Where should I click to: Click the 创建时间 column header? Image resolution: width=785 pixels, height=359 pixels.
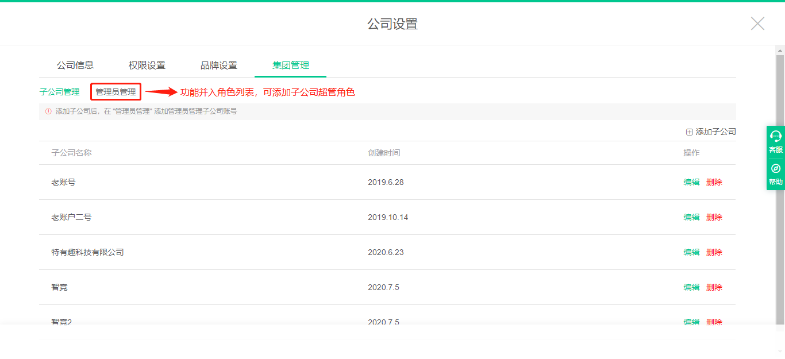click(384, 153)
